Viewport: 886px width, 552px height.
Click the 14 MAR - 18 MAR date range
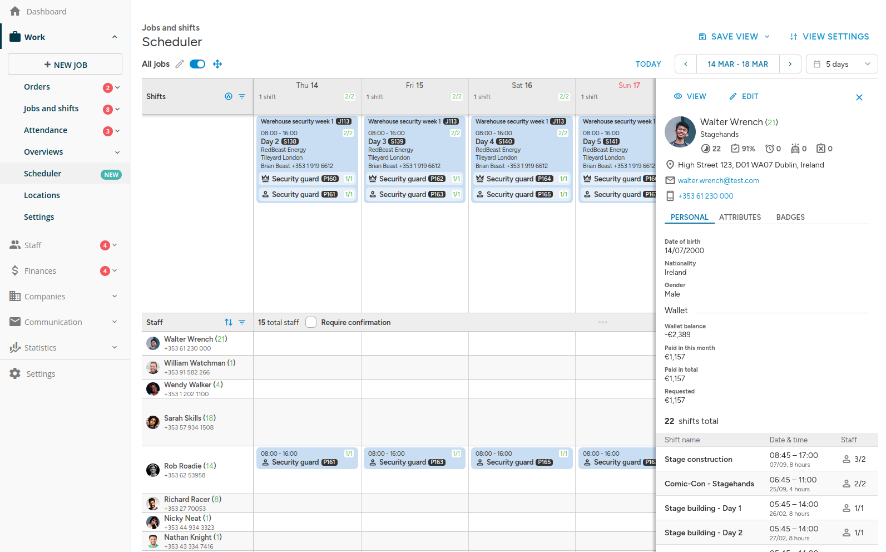point(738,64)
